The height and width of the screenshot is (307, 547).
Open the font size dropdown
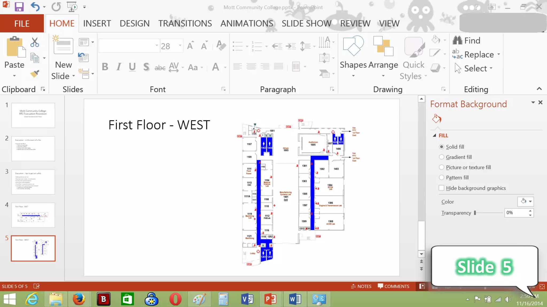[x=180, y=46]
